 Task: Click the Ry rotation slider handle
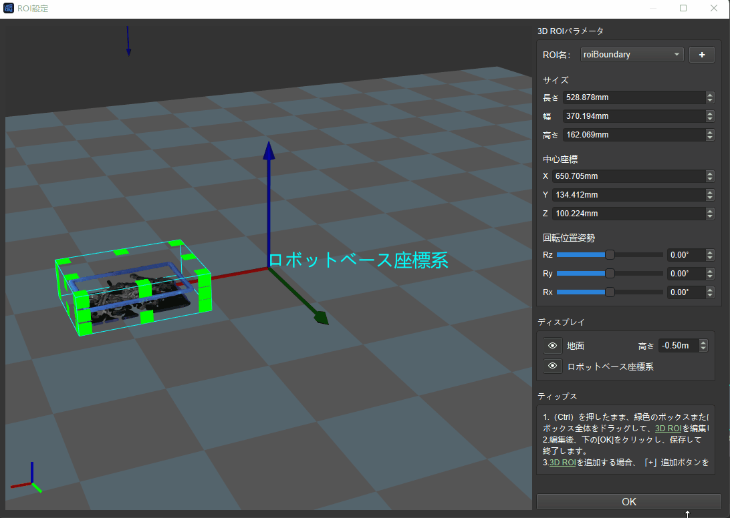tap(610, 274)
